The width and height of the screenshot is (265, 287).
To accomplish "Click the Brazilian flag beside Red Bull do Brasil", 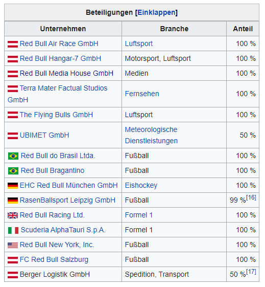I will tap(13, 156).
